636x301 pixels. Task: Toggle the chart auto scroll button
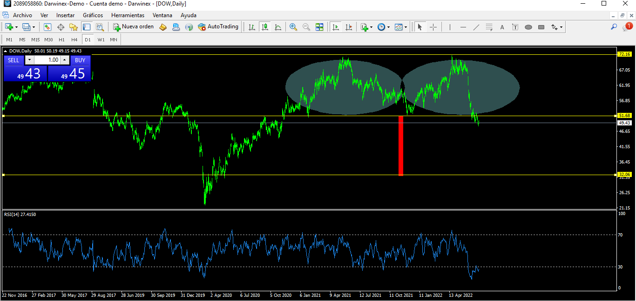tap(335, 27)
